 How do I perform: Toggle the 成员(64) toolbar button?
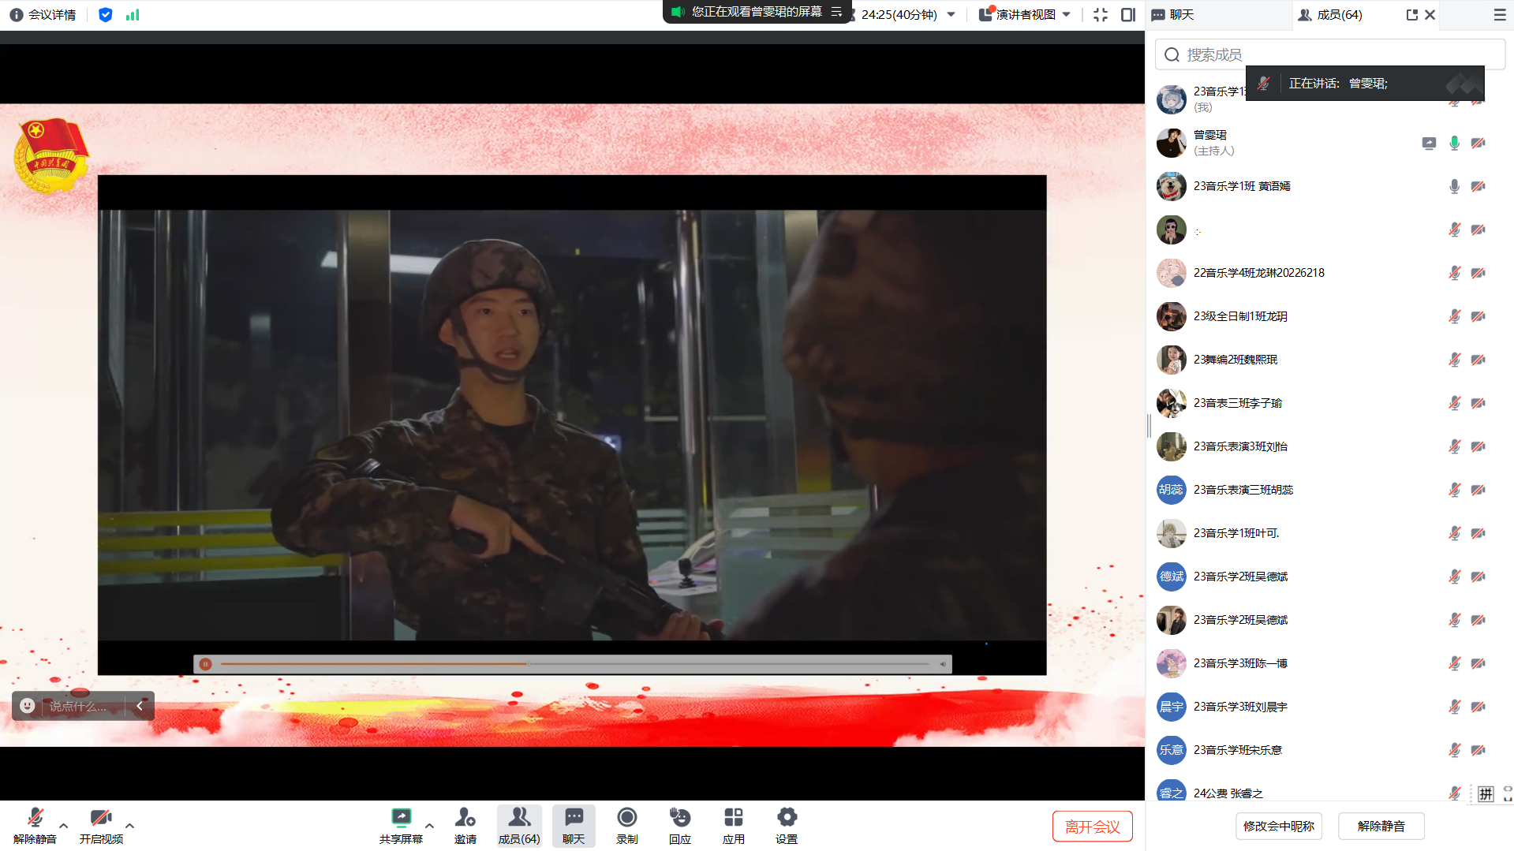(x=519, y=826)
